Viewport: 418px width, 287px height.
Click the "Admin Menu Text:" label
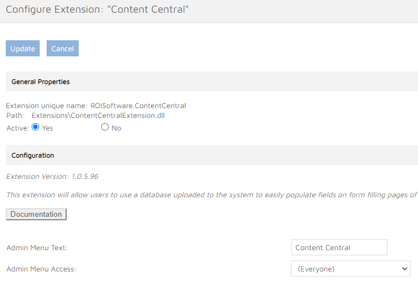tap(37, 248)
